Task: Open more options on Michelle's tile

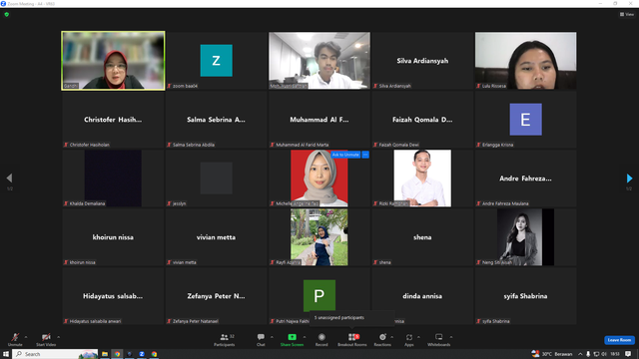Action: point(365,155)
